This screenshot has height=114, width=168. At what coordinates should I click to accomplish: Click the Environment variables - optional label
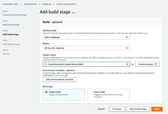(x=59, y=70)
